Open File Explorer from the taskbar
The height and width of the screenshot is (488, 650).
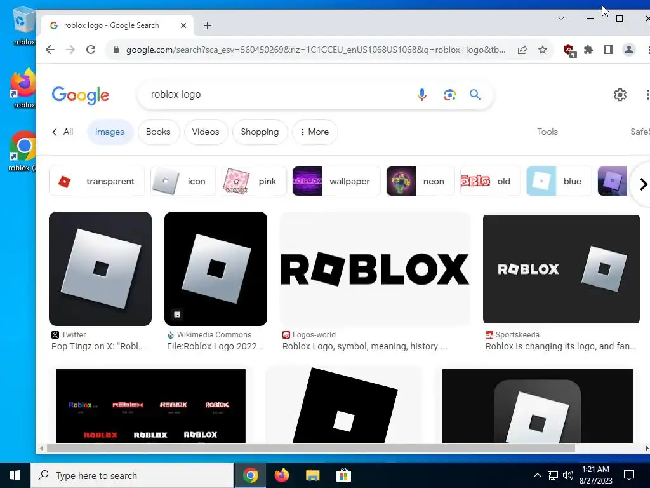(x=313, y=475)
